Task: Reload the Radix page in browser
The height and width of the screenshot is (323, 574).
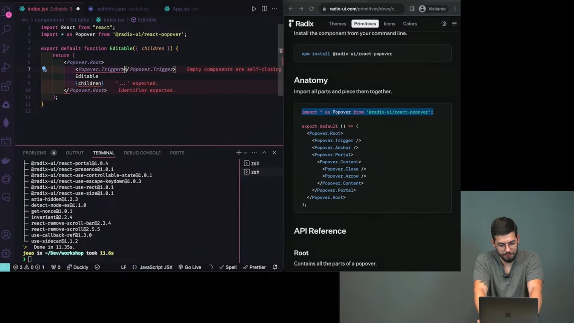Action: pos(312,9)
